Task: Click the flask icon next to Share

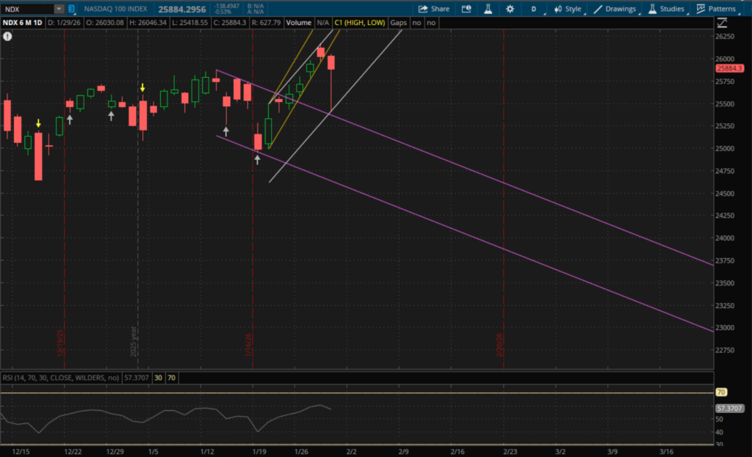Action: point(488,9)
